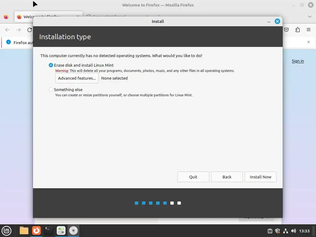Open network connections tray icon
The image size is (316, 237).
pyautogui.click(x=285, y=231)
